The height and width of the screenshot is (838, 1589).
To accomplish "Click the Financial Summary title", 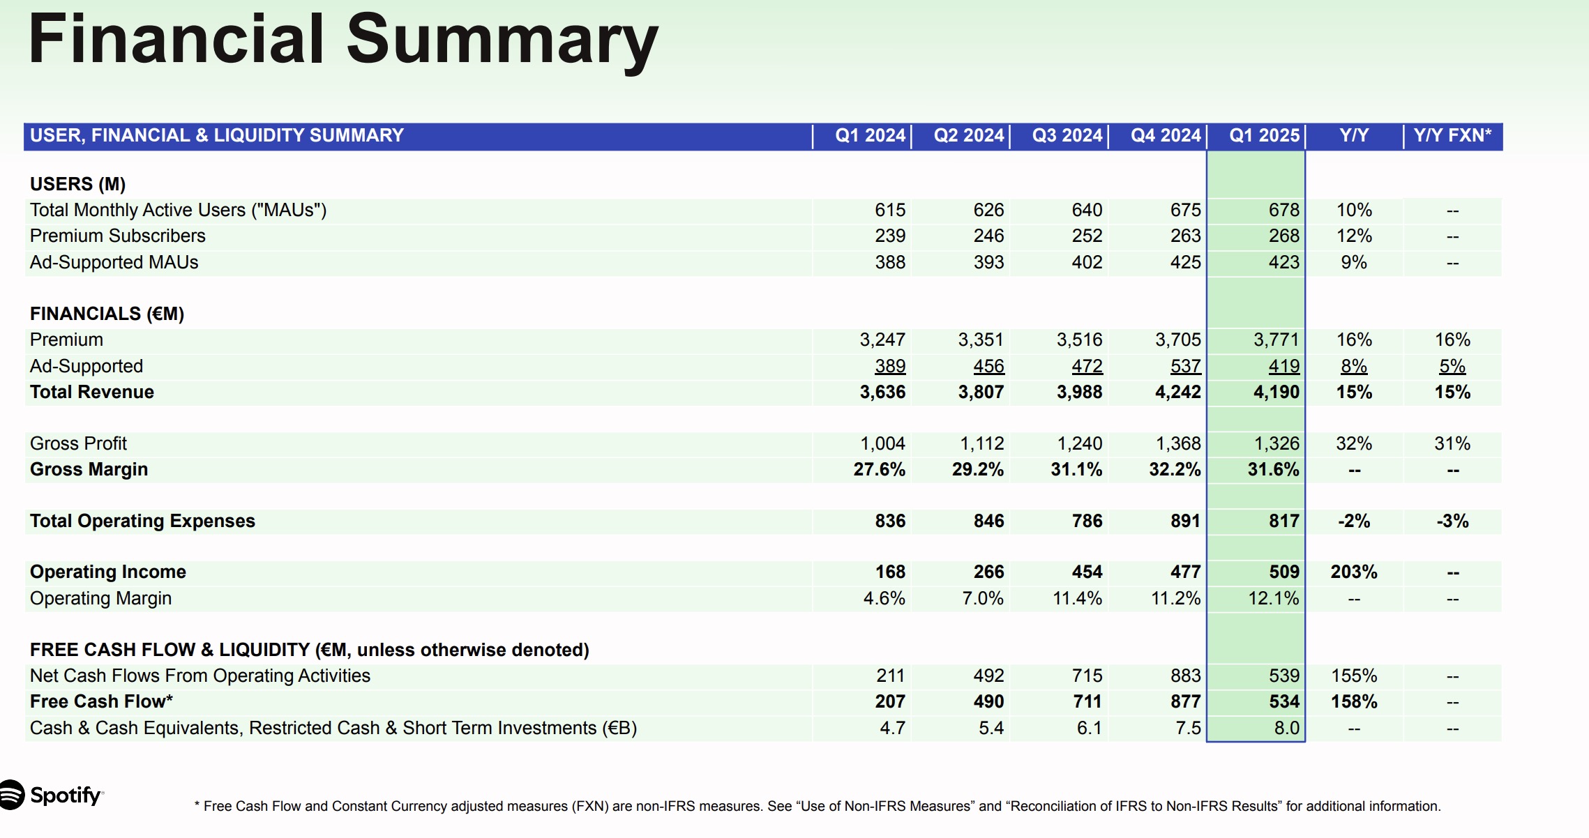I will (343, 40).
